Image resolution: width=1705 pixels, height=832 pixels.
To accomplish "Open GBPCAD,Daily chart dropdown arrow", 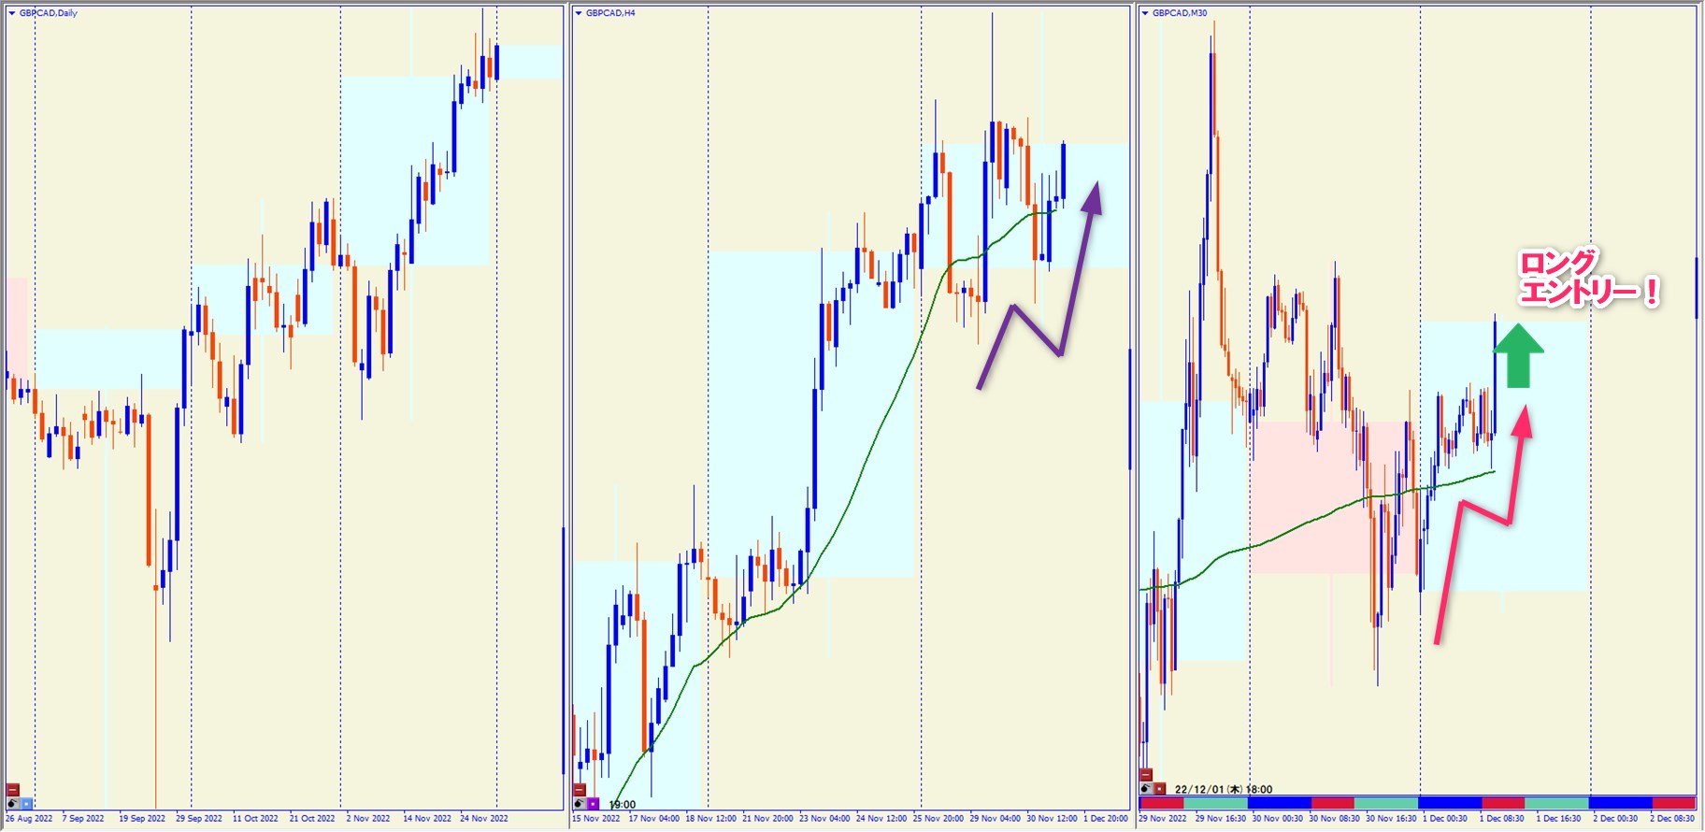I will (11, 13).
